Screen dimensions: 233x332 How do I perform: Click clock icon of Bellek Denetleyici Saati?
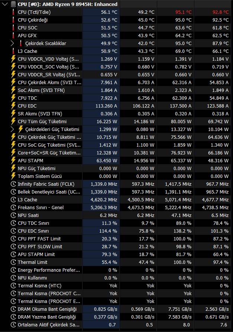[x=13, y=192]
